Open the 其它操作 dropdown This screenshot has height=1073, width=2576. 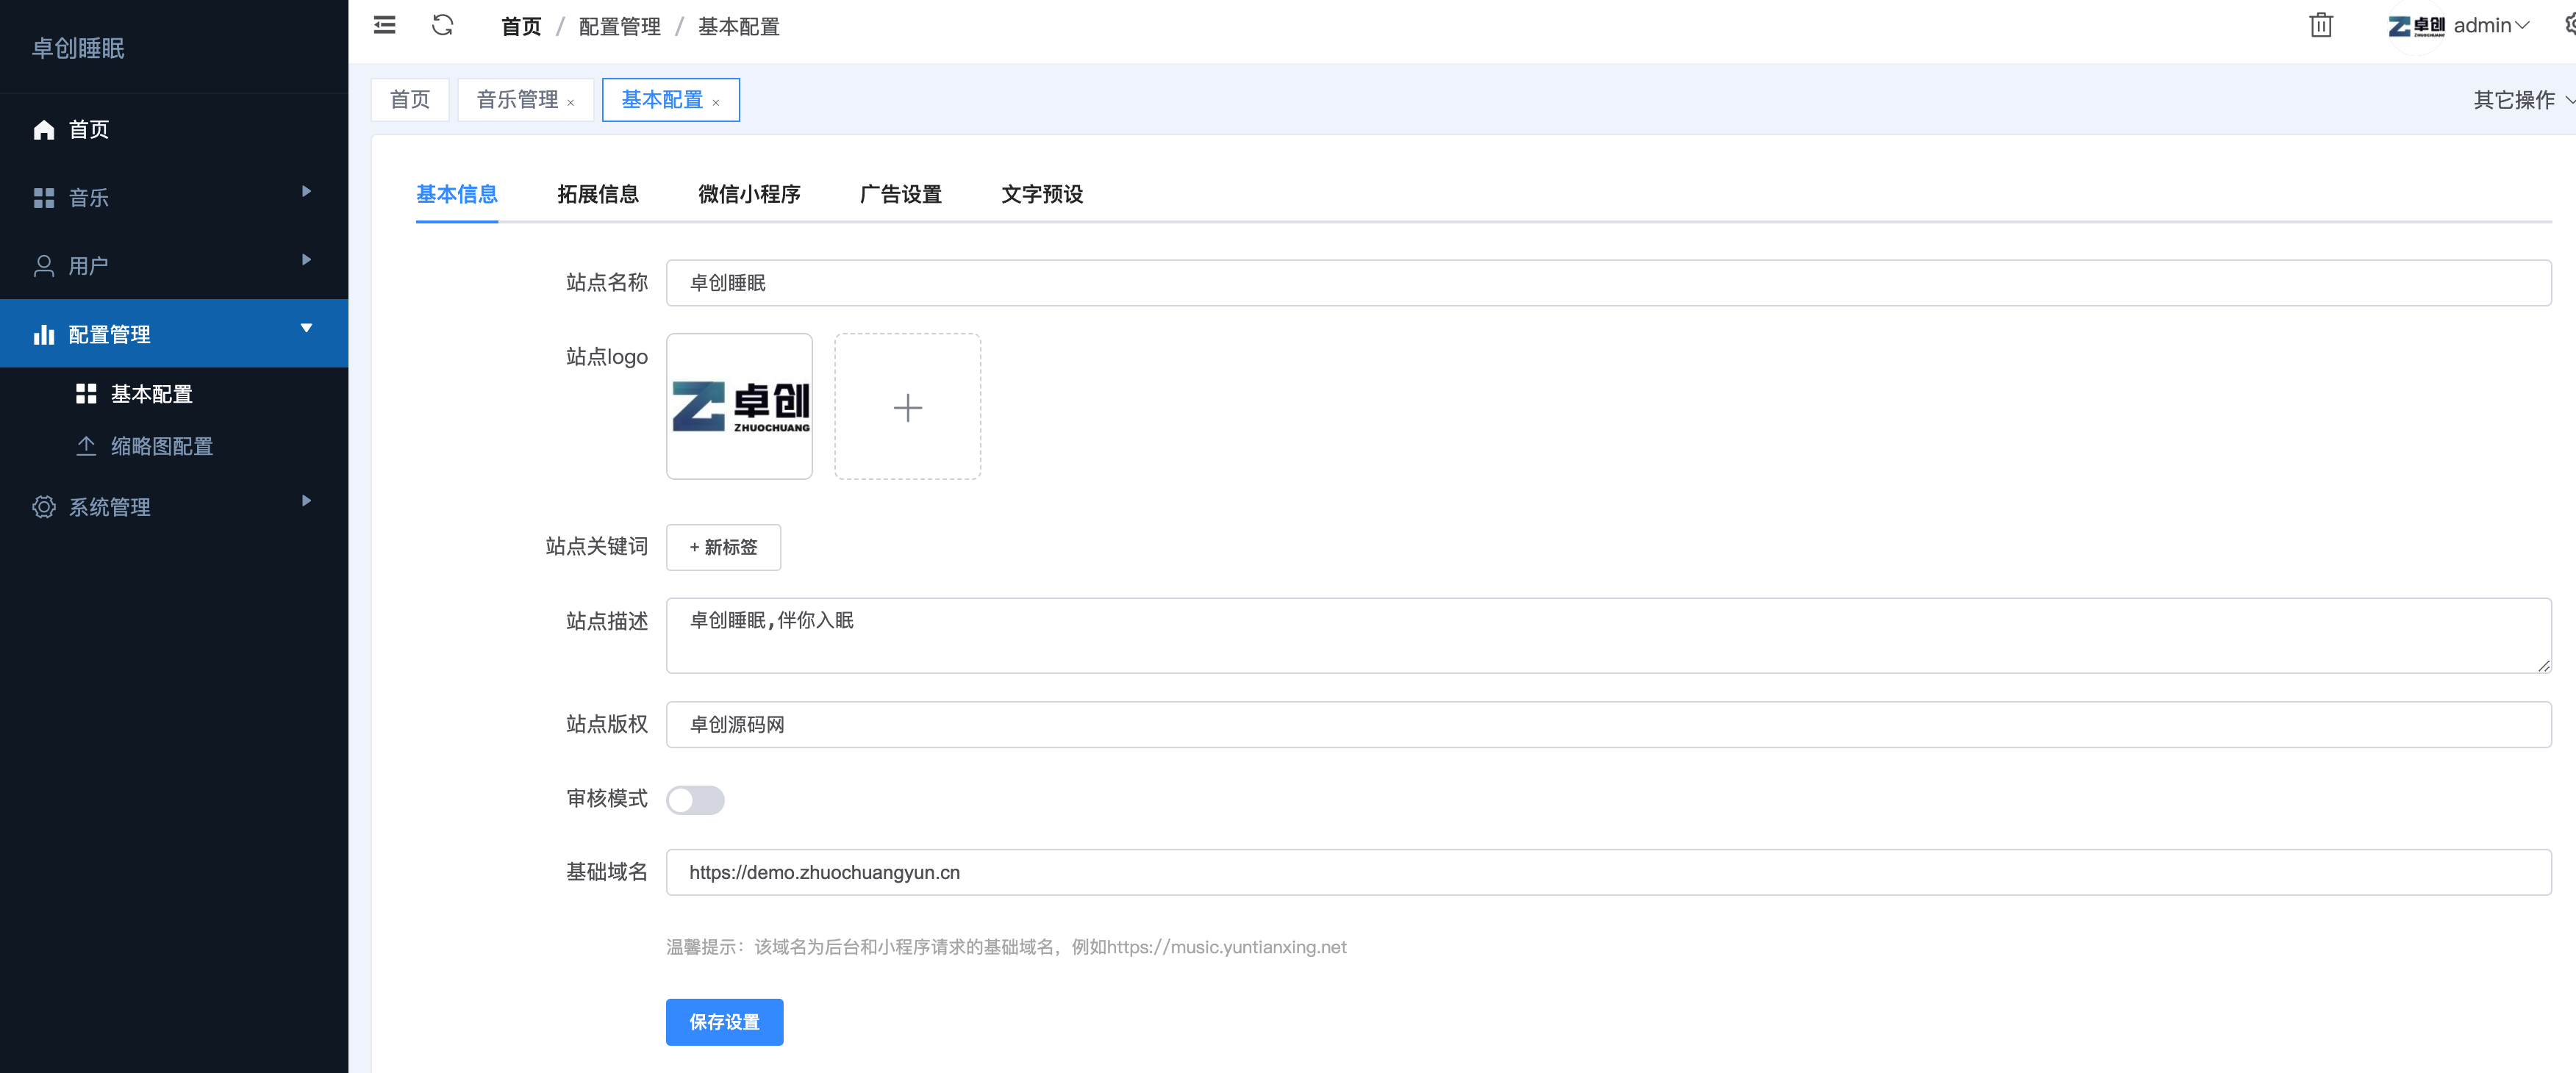2523,100
